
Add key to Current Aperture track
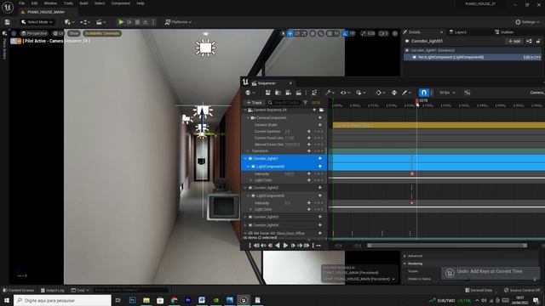(x=308, y=132)
